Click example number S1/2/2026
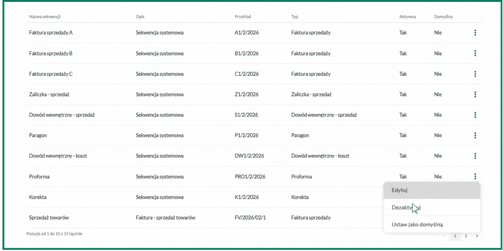Image resolution: width=503 pixels, height=251 pixels. click(x=246, y=115)
